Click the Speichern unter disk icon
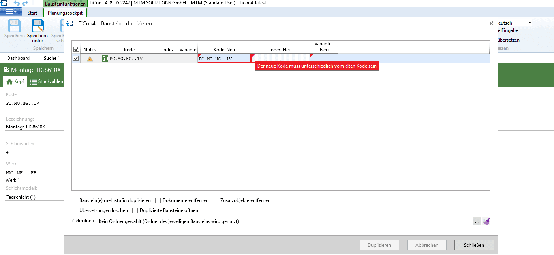The image size is (554, 255). pos(38,26)
